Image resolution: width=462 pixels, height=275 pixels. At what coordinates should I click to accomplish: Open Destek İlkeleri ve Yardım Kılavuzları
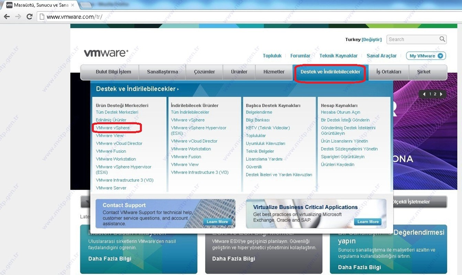[x=279, y=175]
